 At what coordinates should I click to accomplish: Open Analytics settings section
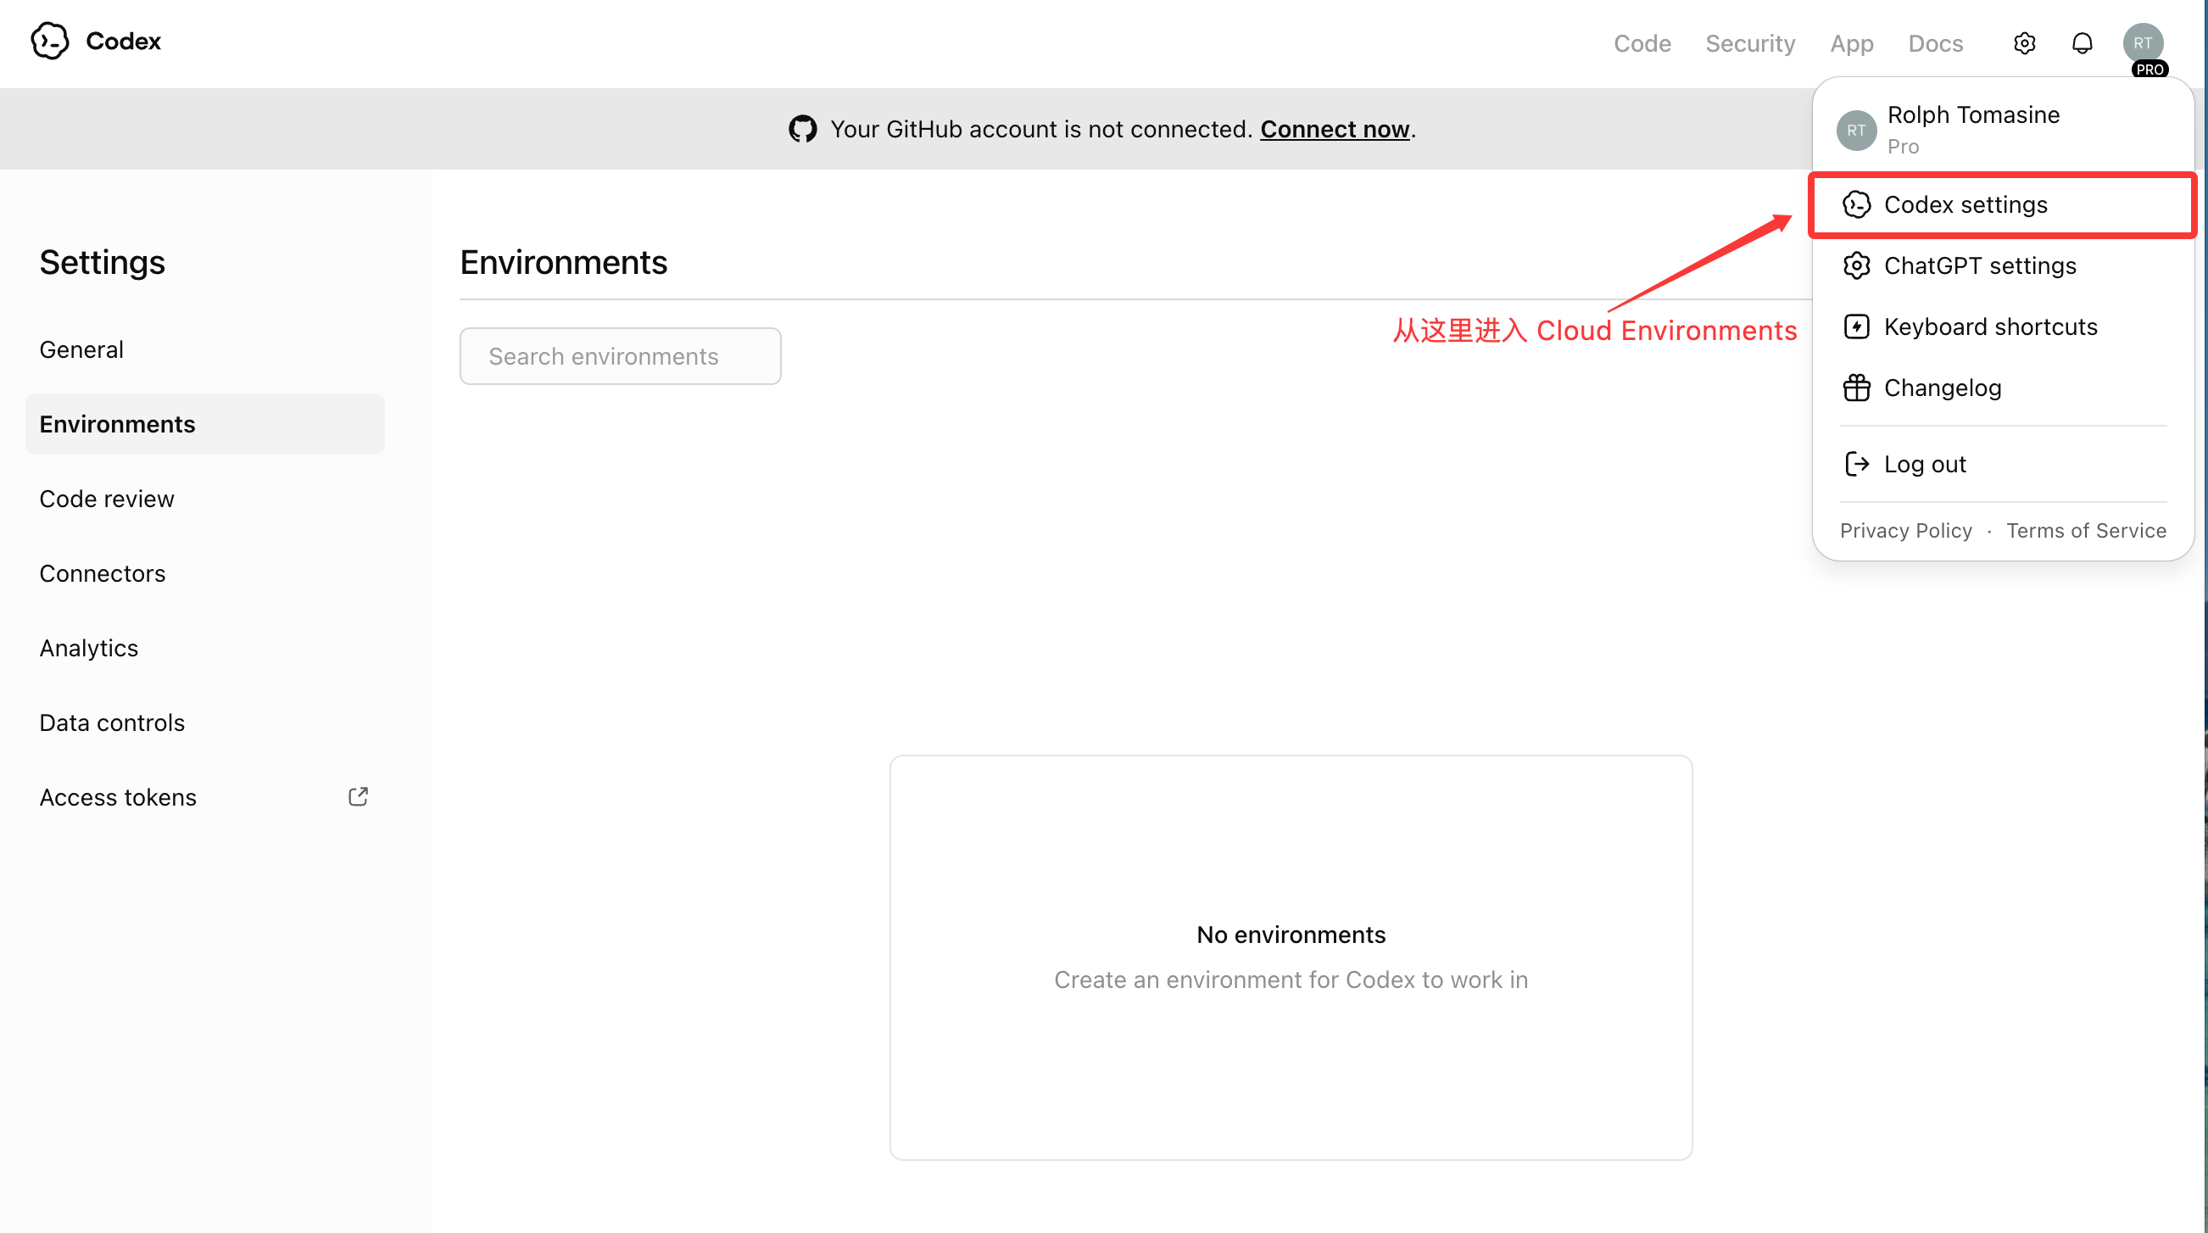point(205,648)
